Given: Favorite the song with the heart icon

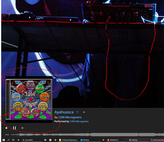Looking at the screenshot, I should tap(77, 112).
